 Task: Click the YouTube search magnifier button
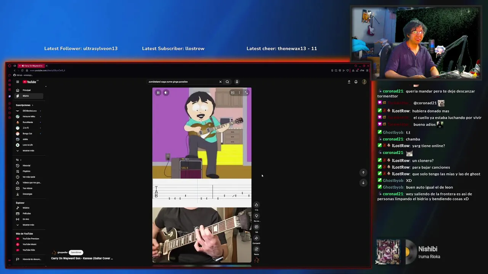point(227,82)
